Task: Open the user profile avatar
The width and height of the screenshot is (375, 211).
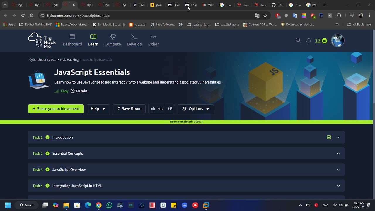Action: [x=337, y=40]
